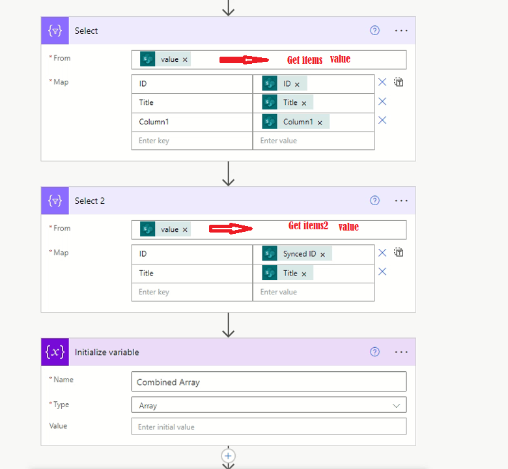Delete the Title row in Select 2 map
The width and height of the screenshot is (508, 469).
coord(382,272)
